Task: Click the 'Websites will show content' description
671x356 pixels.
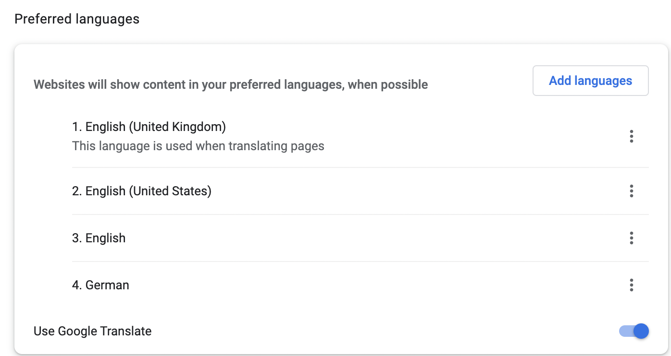Action: [231, 85]
